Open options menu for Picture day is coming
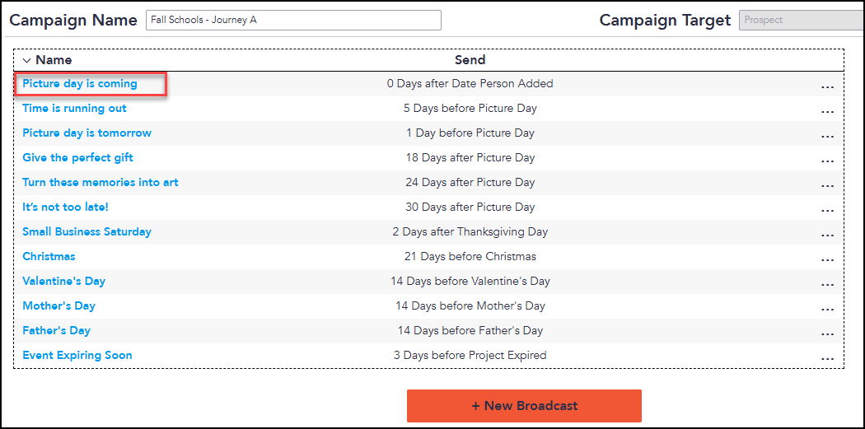Screen dimensions: 865x429 827,87
